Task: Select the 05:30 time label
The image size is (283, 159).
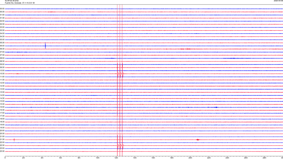Action: pyautogui.click(x=2, y=43)
